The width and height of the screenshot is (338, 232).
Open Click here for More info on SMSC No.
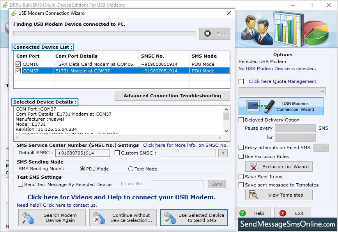(x=185, y=145)
